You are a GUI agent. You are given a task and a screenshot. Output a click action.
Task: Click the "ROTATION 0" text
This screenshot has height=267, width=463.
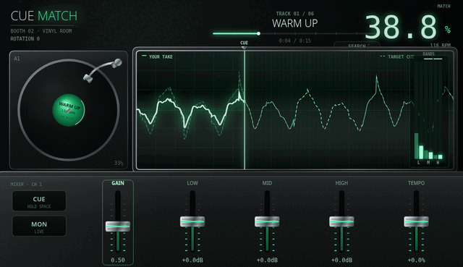tap(25, 38)
